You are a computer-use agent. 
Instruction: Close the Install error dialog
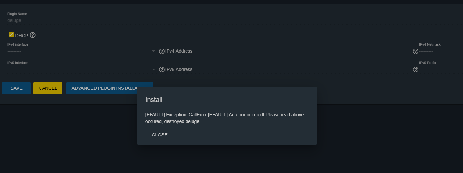[x=160, y=135]
